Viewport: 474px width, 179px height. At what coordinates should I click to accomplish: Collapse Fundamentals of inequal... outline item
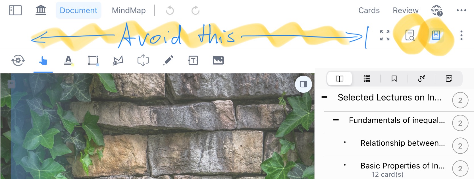[336, 120]
